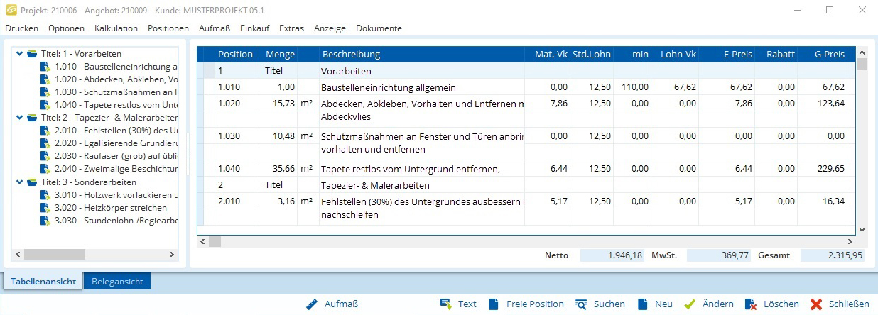Click the green Ändern checkmark icon
Image resolution: width=878 pixels, height=315 pixels.
click(689, 304)
